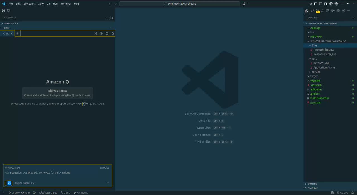
Task: Open the Edit menu
Action: click(18, 4)
